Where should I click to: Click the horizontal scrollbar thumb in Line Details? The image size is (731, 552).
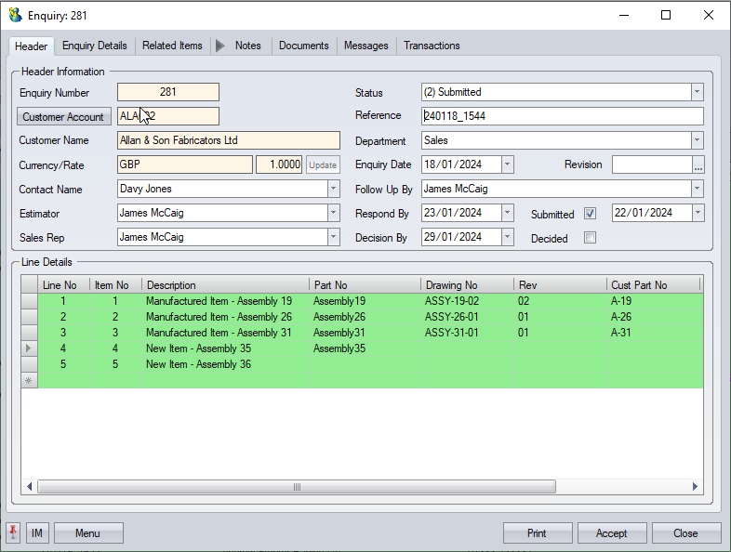point(297,487)
